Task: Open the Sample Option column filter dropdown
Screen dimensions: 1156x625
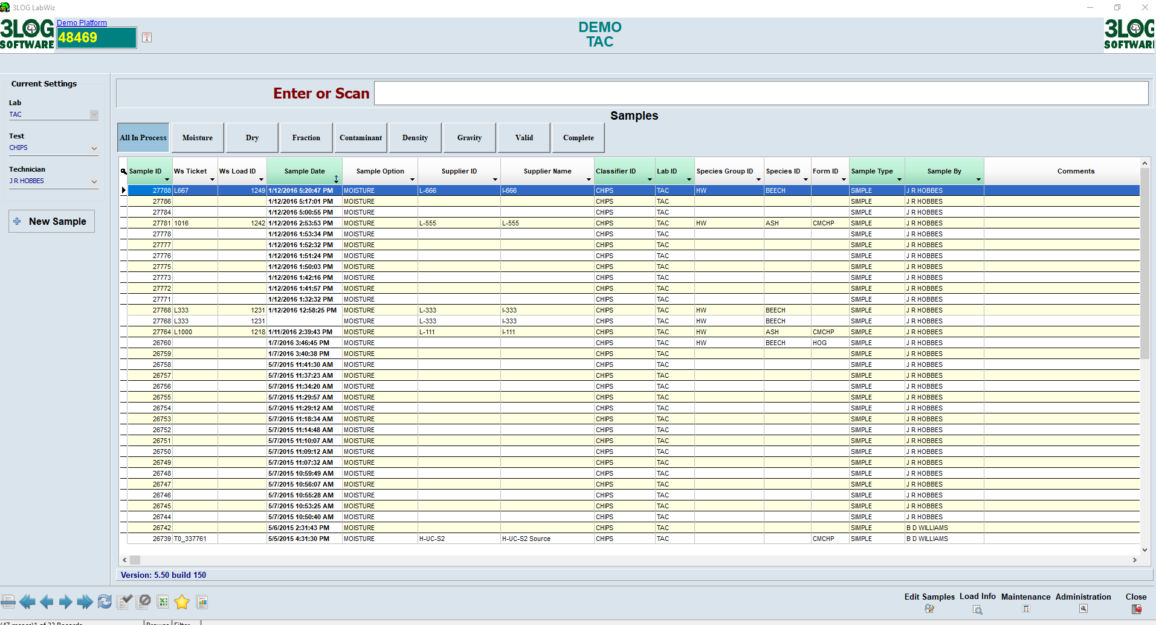Action: pyautogui.click(x=412, y=180)
